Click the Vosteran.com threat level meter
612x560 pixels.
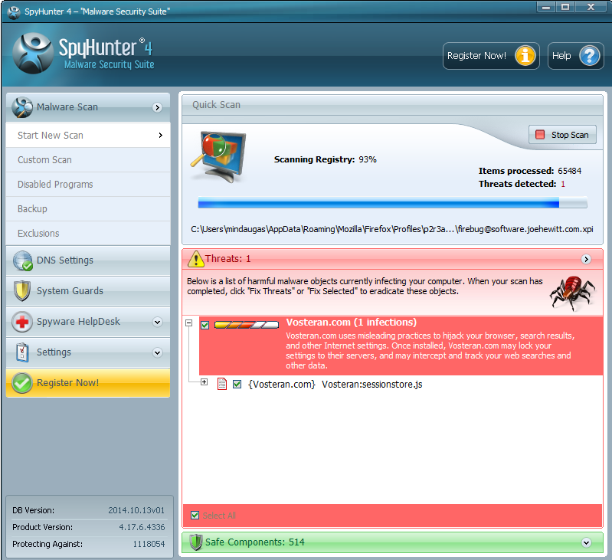246,325
